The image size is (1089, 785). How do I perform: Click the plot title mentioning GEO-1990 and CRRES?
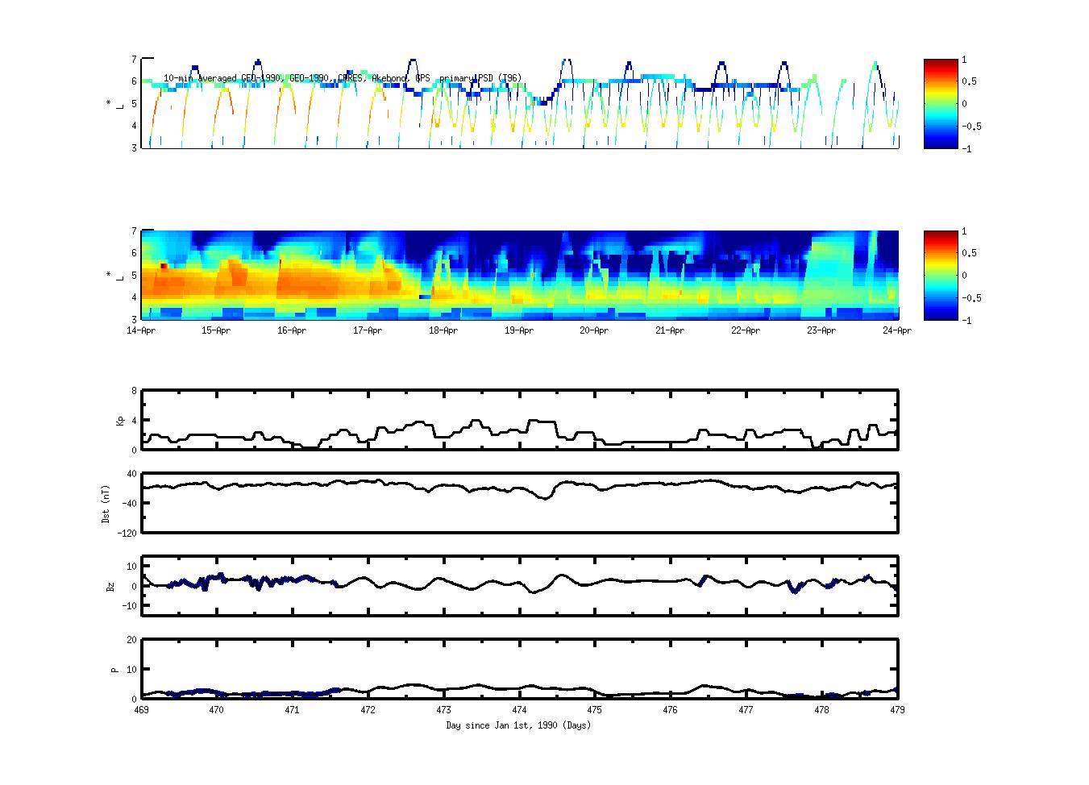[x=343, y=78]
